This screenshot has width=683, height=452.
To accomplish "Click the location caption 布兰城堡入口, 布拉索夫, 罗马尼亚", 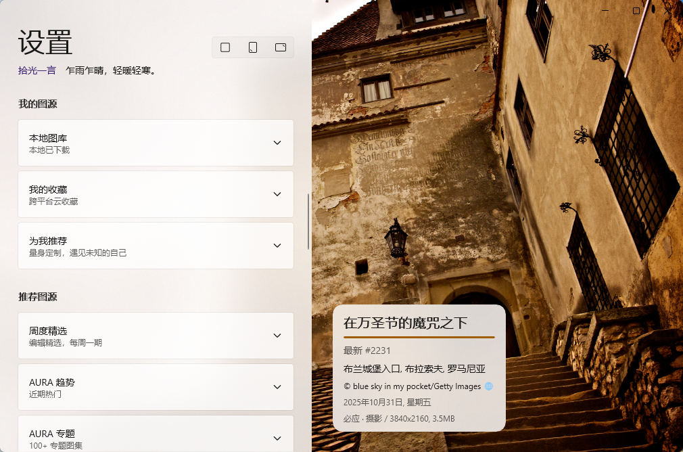I will (x=414, y=369).
